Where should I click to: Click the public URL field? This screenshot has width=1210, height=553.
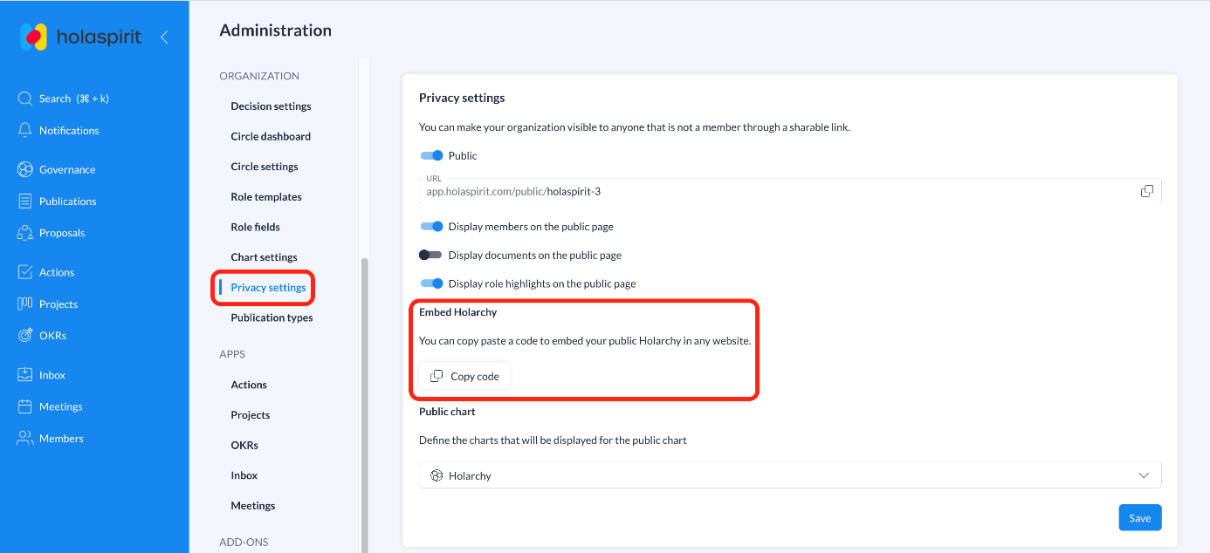pyautogui.click(x=790, y=191)
